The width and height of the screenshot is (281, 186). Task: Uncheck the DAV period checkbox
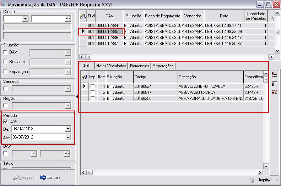(x=5, y=122)
